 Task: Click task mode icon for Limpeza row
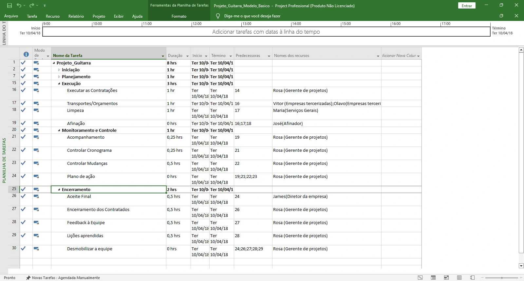tap(36, 110)
